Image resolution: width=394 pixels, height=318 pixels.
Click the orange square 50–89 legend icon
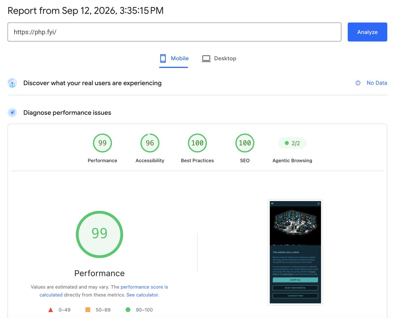tap(88, 310)
